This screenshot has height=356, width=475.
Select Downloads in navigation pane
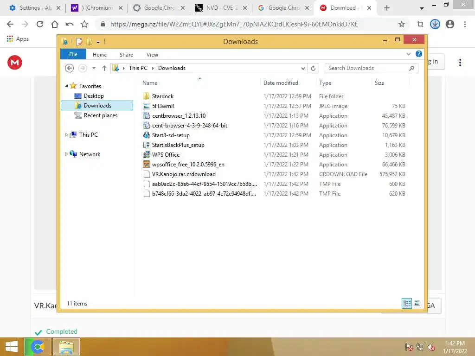[x=97, y=105]
